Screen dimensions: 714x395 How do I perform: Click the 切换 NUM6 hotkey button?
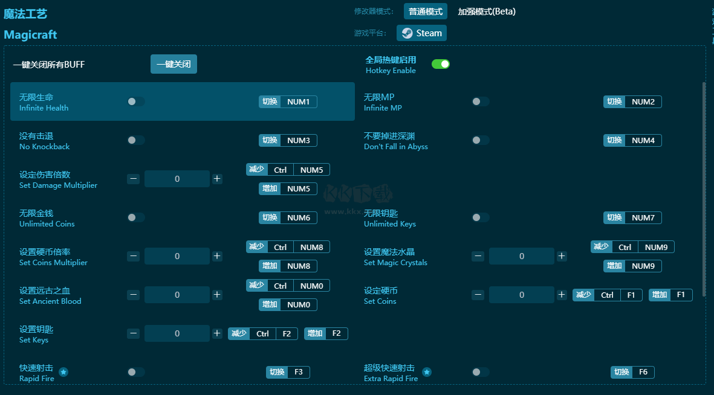(288, 217)
